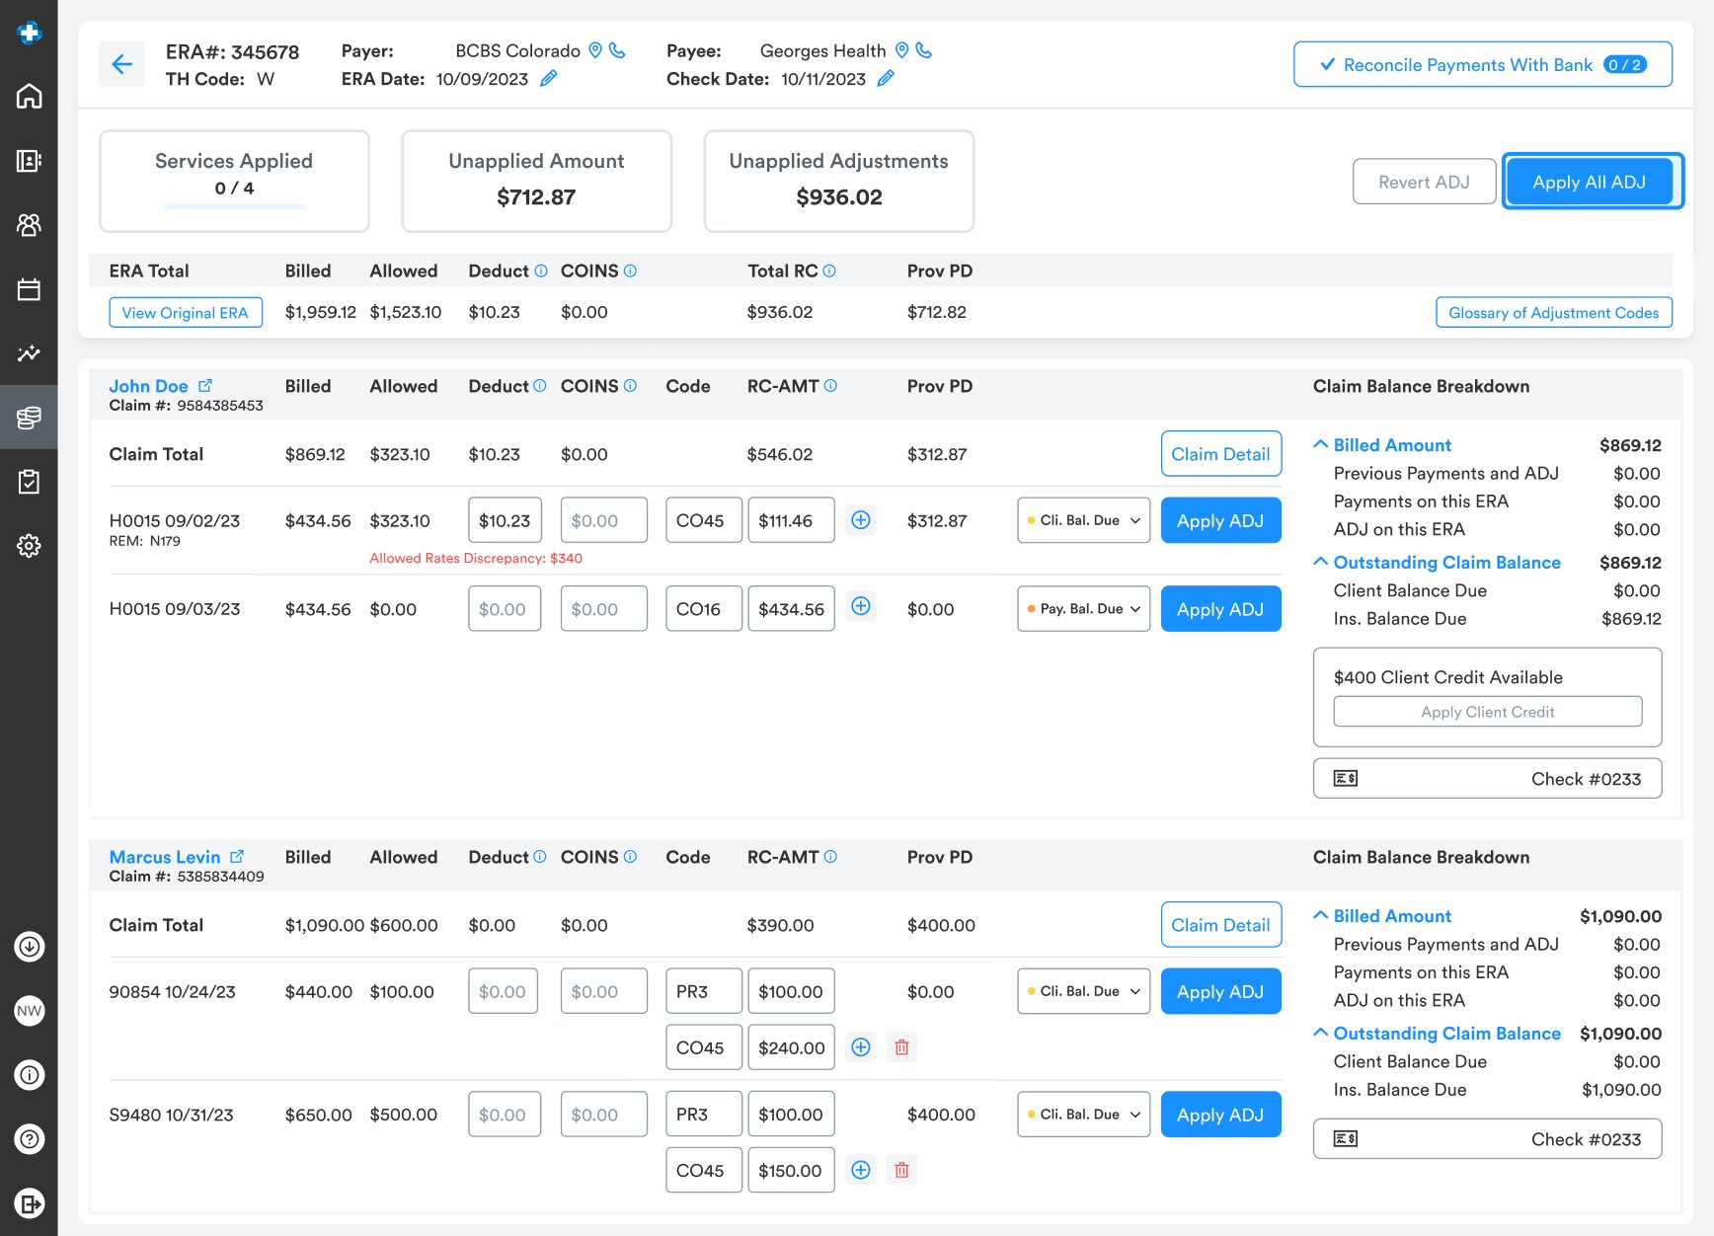Edit the ERA Date with pencil icon

pyautogui.click(x=549, y=79)
